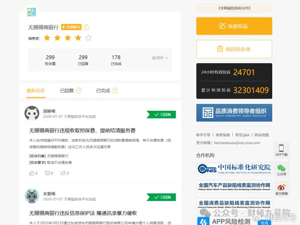Switch to the 最新投诉 tab
The width and height of the screenshot is (300, 225).
[x=36, y=90]
